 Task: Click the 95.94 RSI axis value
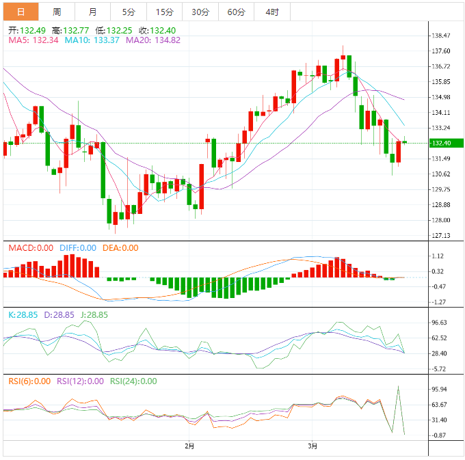point(439,389)
